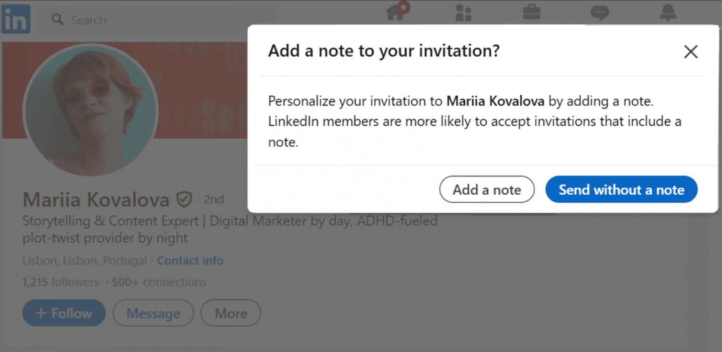
Task: Click the Message button
Action: [153, 313]
